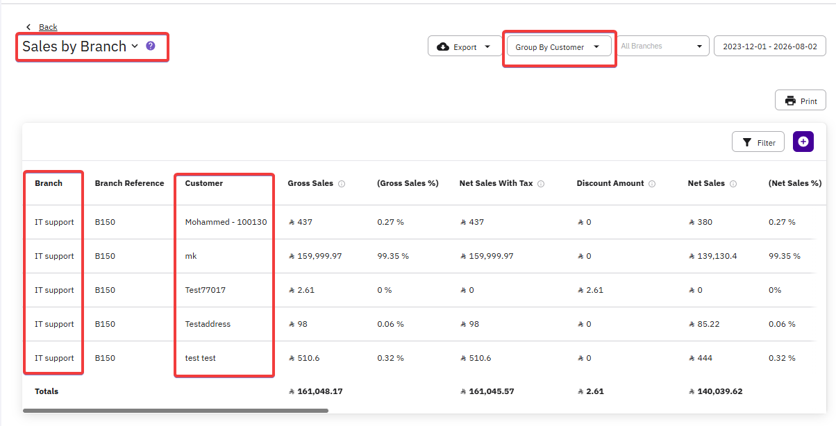Click gross sales 2.61 in Test77017 row
Viewport: 836px width, 426px height.
[x=301, y=290]
